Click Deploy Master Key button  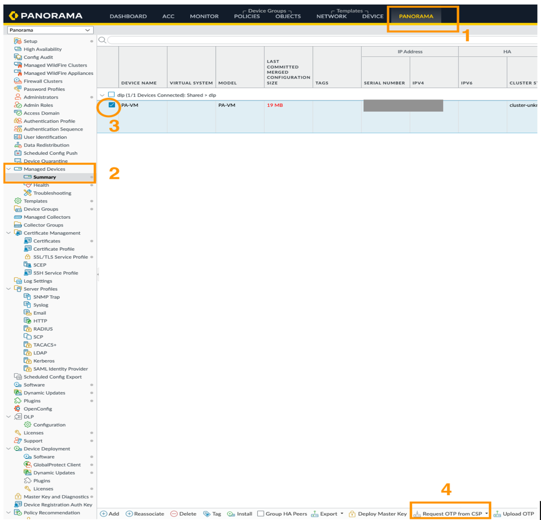[x=378, y=514]
